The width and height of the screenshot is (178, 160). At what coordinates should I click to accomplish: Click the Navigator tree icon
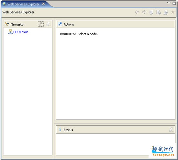pos(7,24)
